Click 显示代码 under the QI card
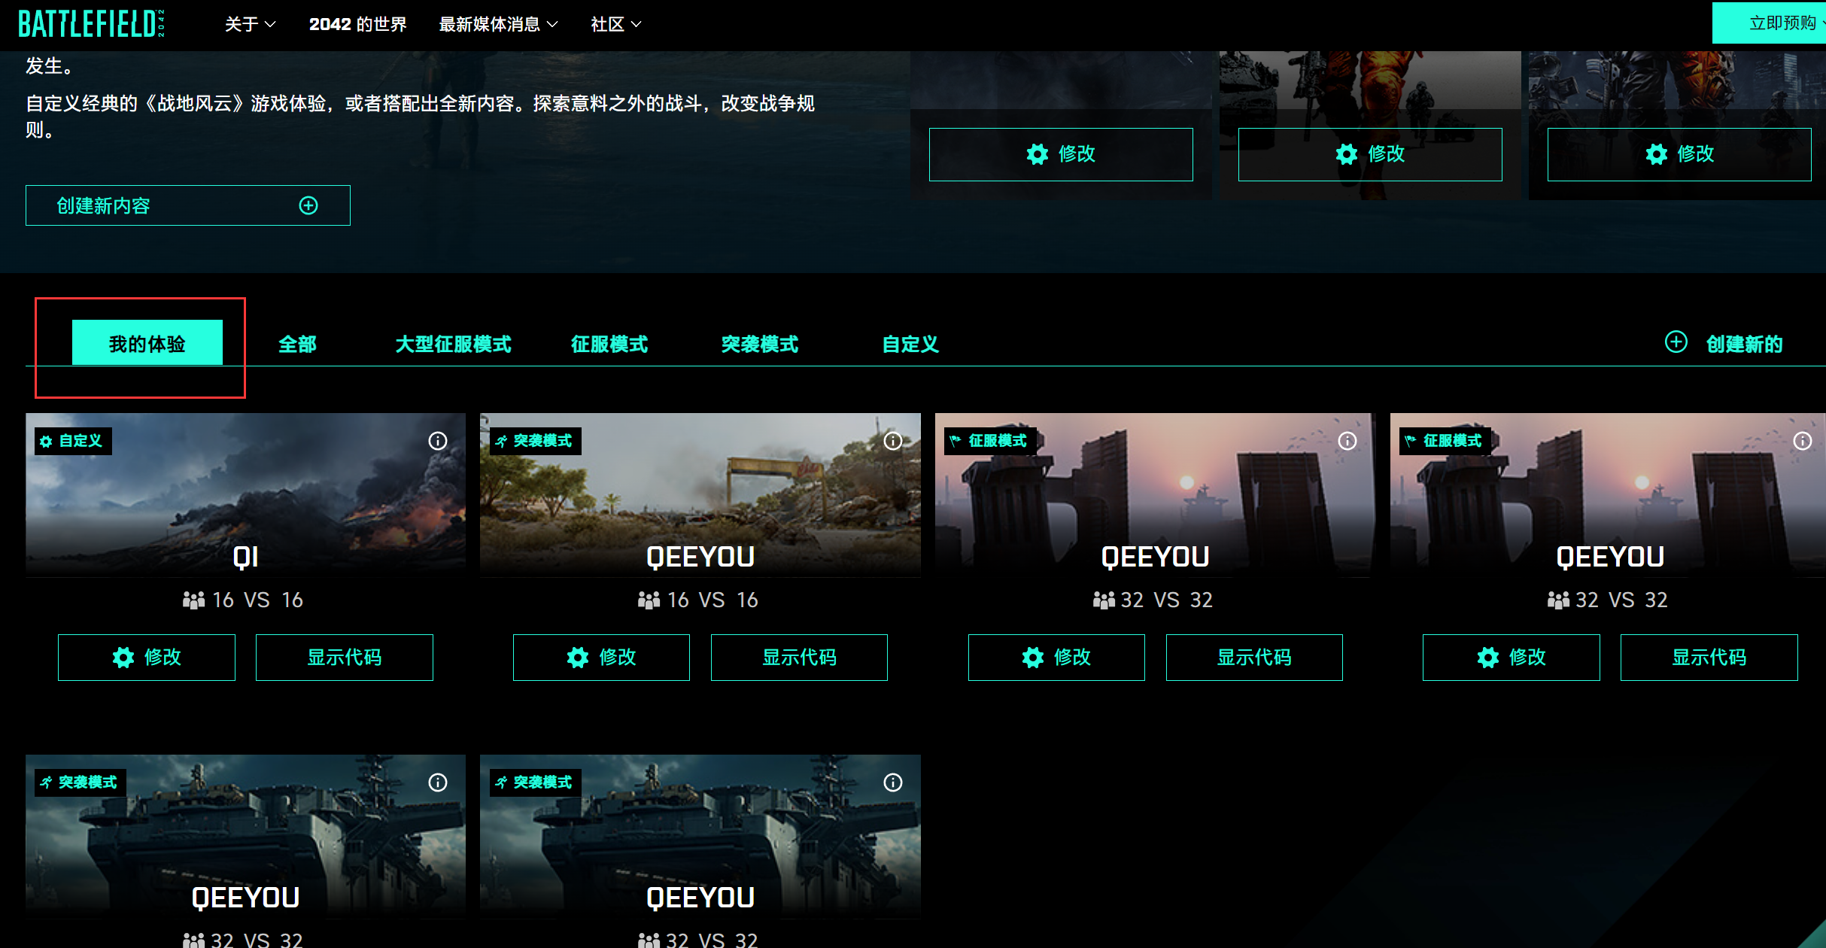Image resolution: width=1826 pixels, height=948 pixels. tap(345, 658)
